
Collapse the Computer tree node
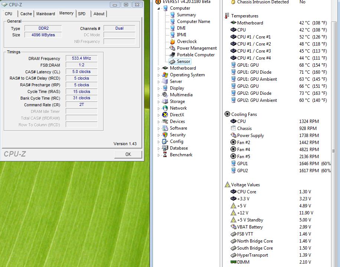(159, 9)
